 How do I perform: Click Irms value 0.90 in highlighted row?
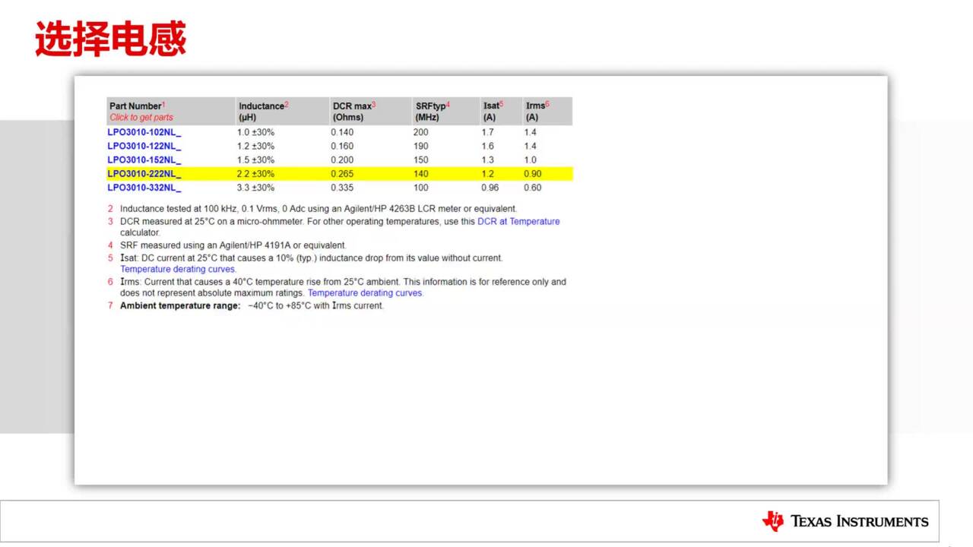(533, 174)
